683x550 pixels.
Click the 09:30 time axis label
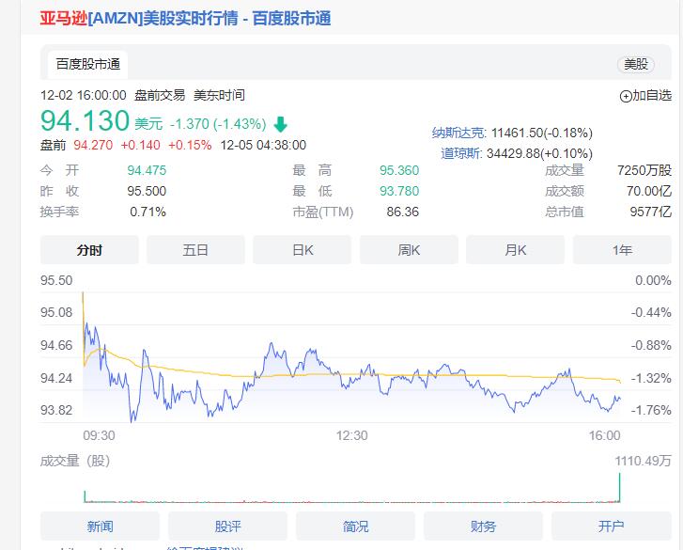(99, 435)
